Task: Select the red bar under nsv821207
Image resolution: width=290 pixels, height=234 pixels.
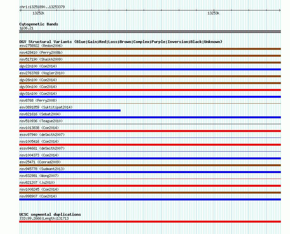Action: [150, 186]
